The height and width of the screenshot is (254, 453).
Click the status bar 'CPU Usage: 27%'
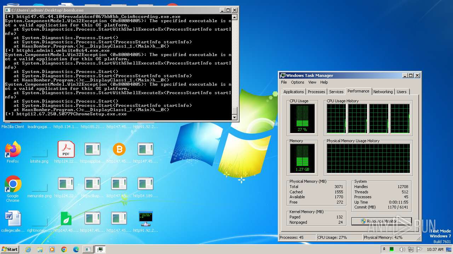[332, 237]
